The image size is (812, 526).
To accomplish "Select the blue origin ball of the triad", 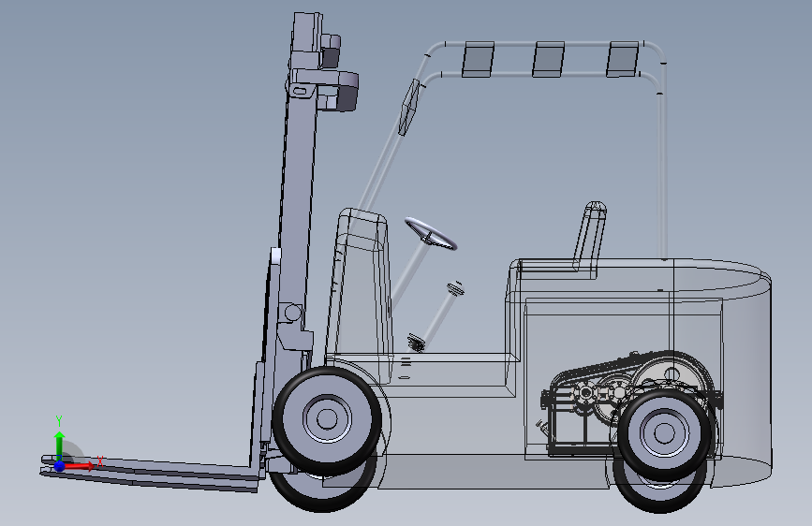I will 60,466.
